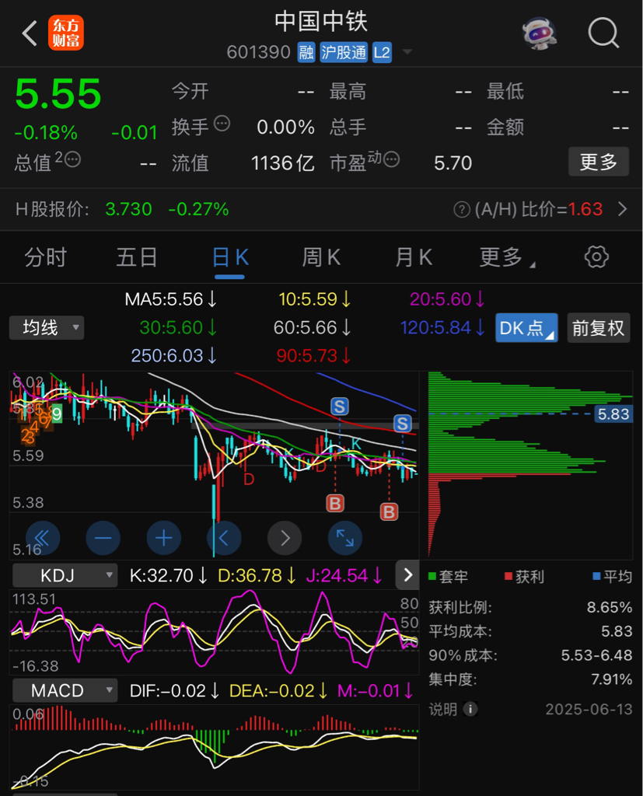
Task: Switch to 月K tab
Action: point(414,257)
